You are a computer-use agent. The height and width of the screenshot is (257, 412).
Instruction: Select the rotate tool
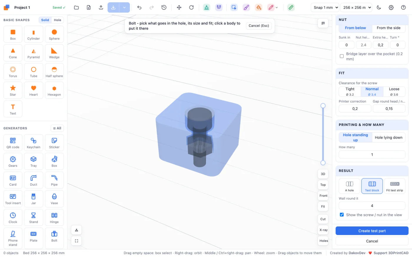pyautogui.click(x=191, y=8)
